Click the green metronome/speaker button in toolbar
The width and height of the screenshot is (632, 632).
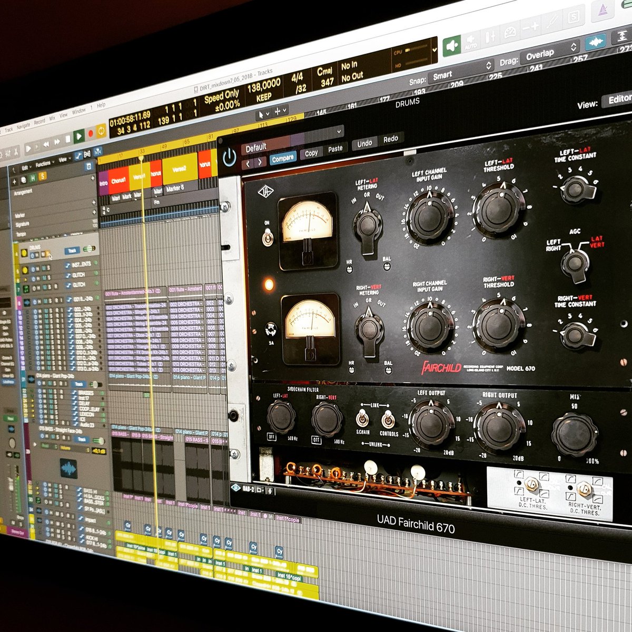coord(452,46)
